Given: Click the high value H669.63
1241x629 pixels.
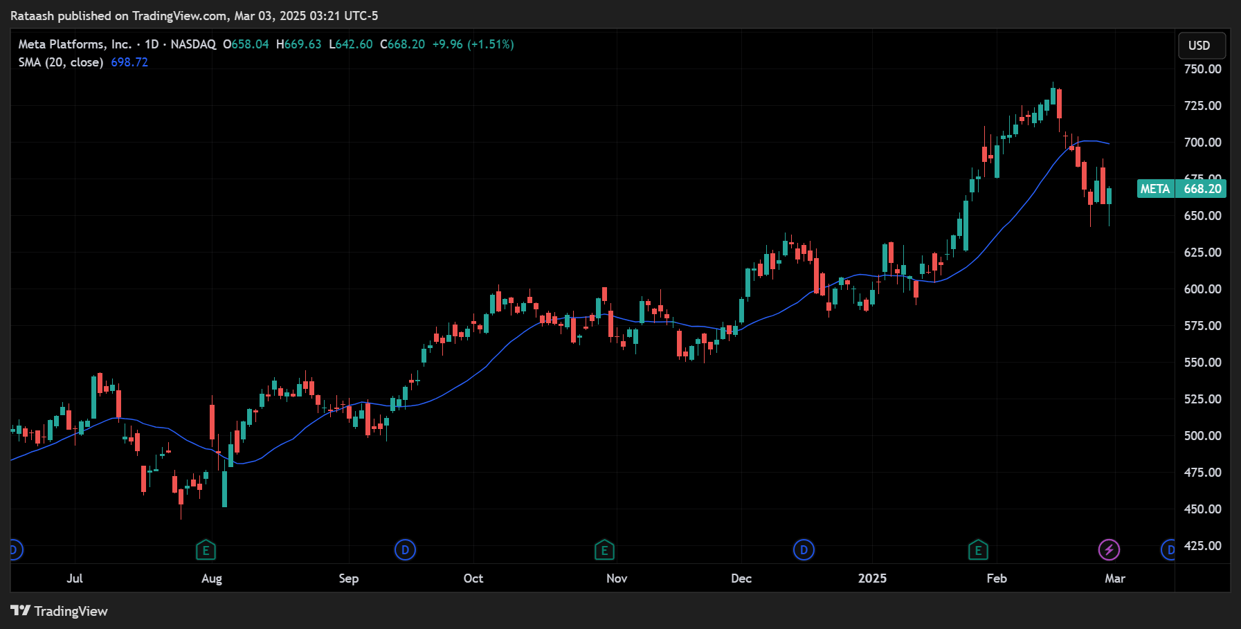Looking at the screenshot, I should tap(299, 44).
